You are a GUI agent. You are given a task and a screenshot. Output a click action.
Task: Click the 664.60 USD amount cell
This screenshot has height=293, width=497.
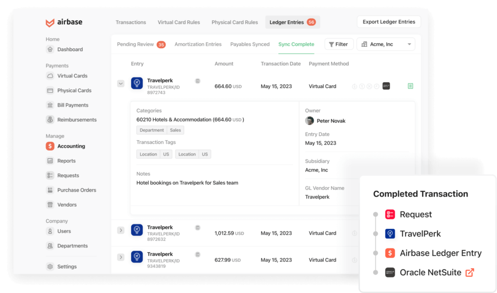[x=228, y=86]
